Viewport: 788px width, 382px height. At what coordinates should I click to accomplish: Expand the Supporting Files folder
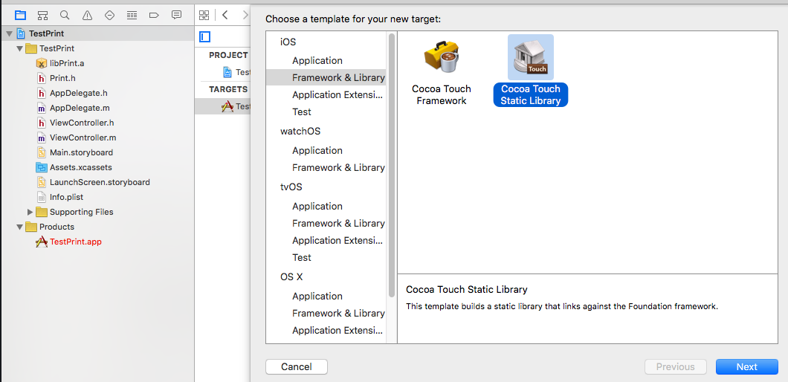30,212
